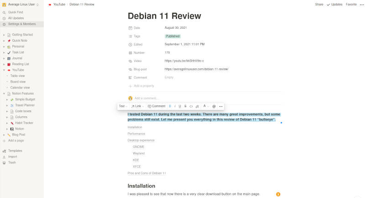Click the Share button
The image size is (365, 198).
[319, 5]
